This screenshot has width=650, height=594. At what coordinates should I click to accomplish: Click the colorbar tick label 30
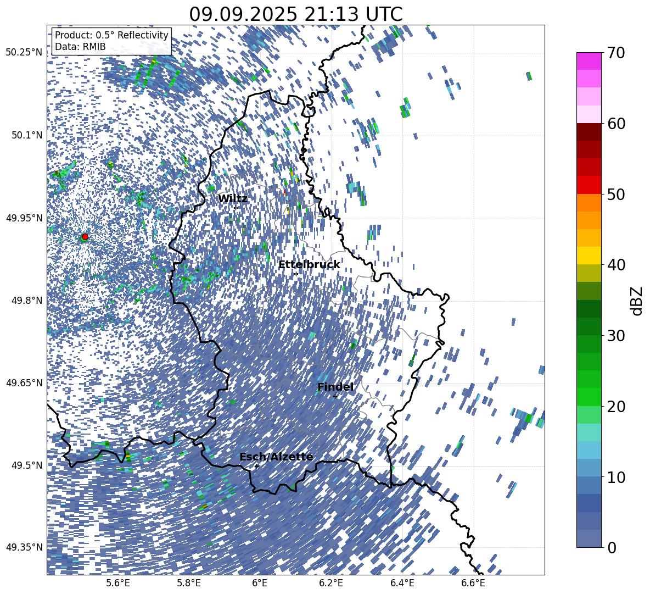[616, 336]
